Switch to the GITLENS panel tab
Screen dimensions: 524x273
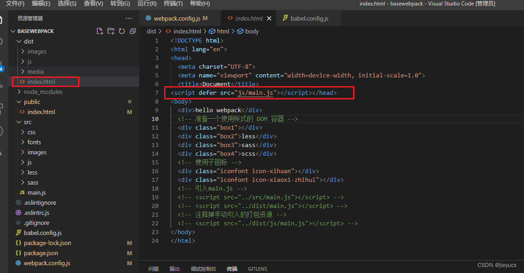tap(258, 269)
